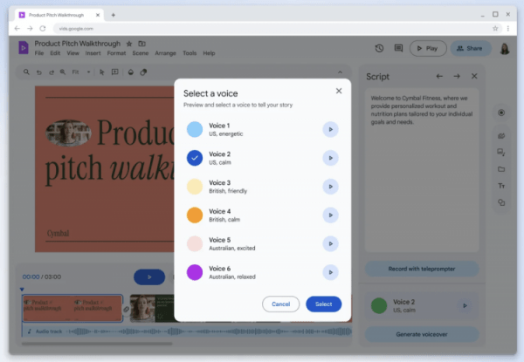Preview Voice 5 Australian excited
The height and width of the screenshot is (362, 524).
click(x=330, y=244)
